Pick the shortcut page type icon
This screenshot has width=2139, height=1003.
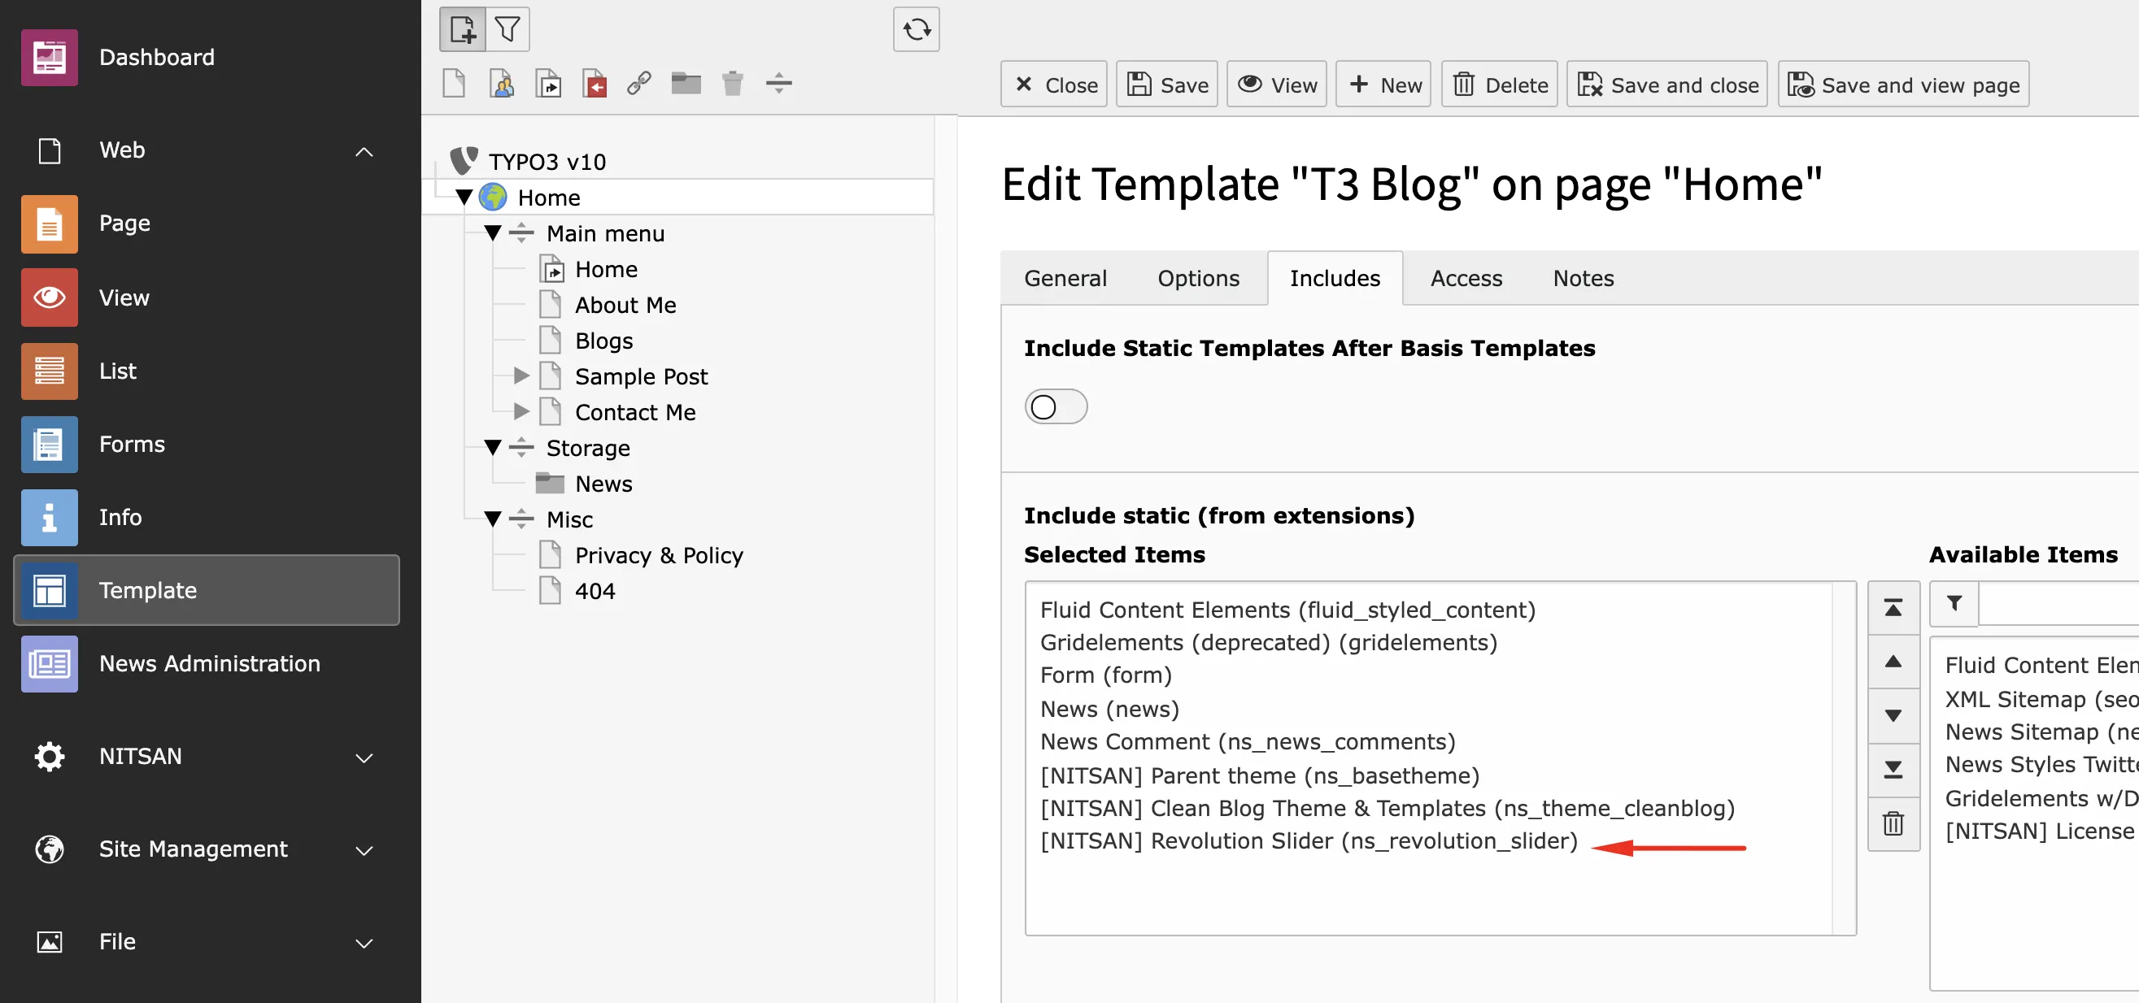(548, 84)
